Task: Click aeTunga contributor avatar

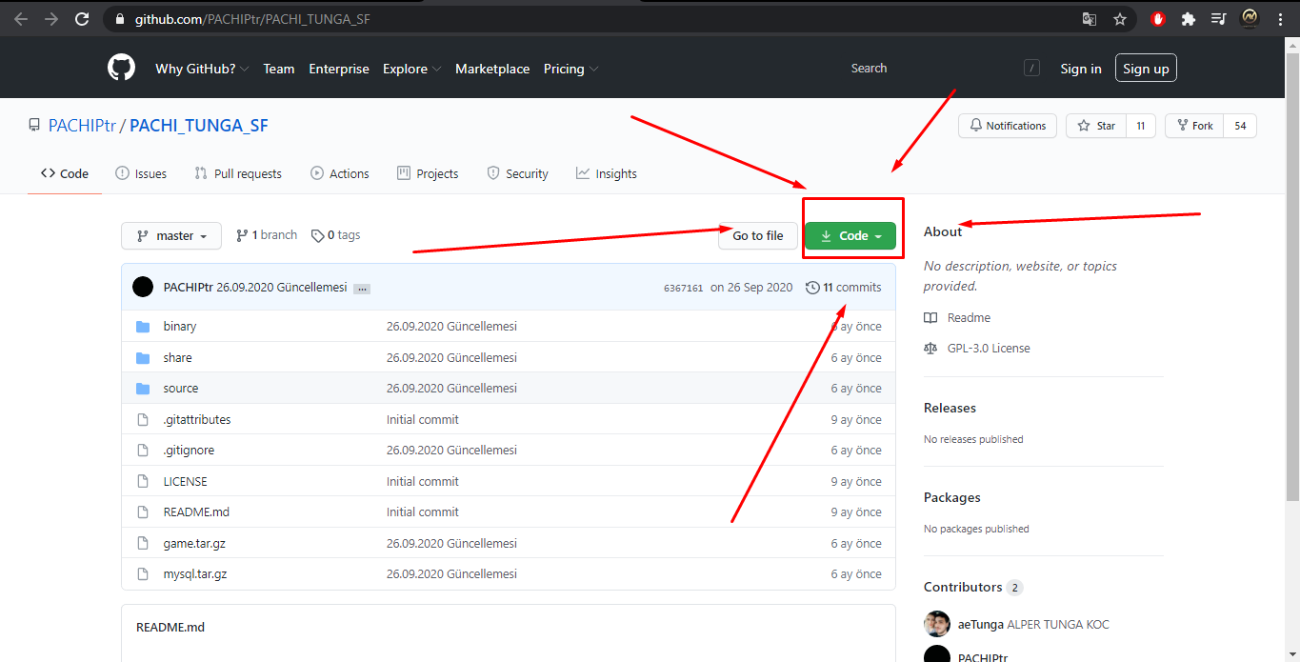Action: [937, 625]
